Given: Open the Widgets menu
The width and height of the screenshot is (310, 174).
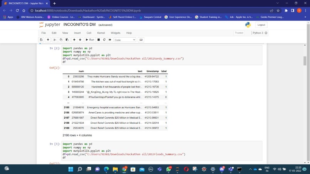Looking at the screenshot, I should (115, 33).
